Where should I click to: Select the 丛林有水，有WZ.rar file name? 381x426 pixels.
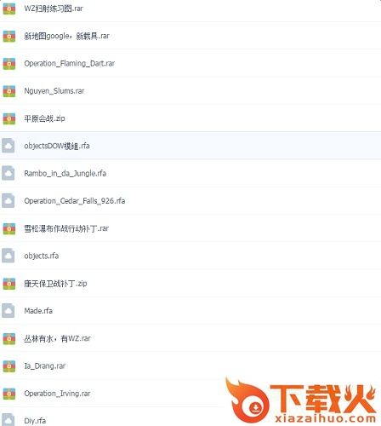[x=57, y=338]
